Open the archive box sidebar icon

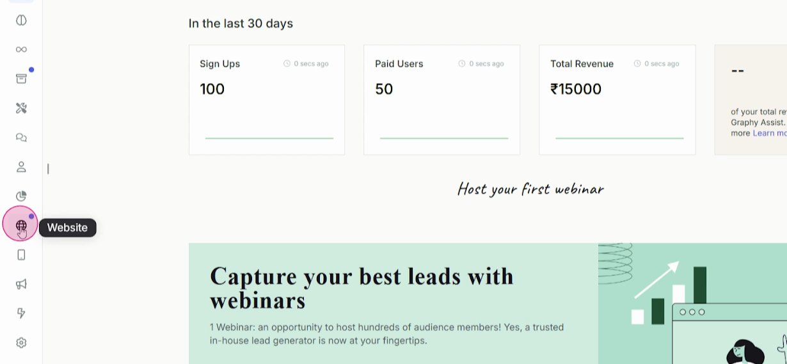click(21, 79)
